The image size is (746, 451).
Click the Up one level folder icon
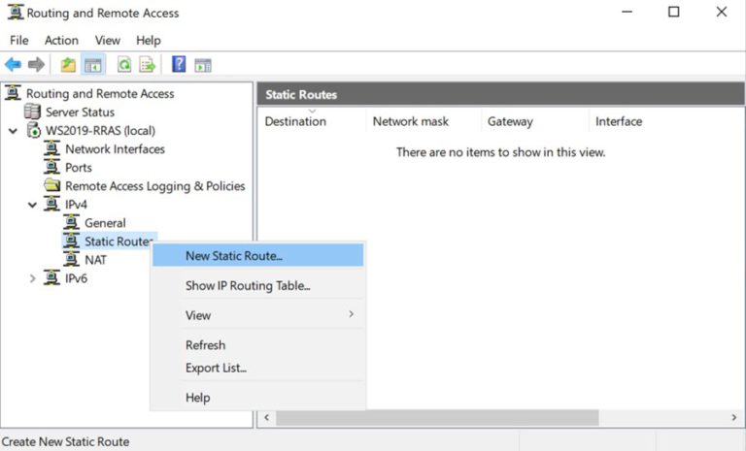point(68,64)
